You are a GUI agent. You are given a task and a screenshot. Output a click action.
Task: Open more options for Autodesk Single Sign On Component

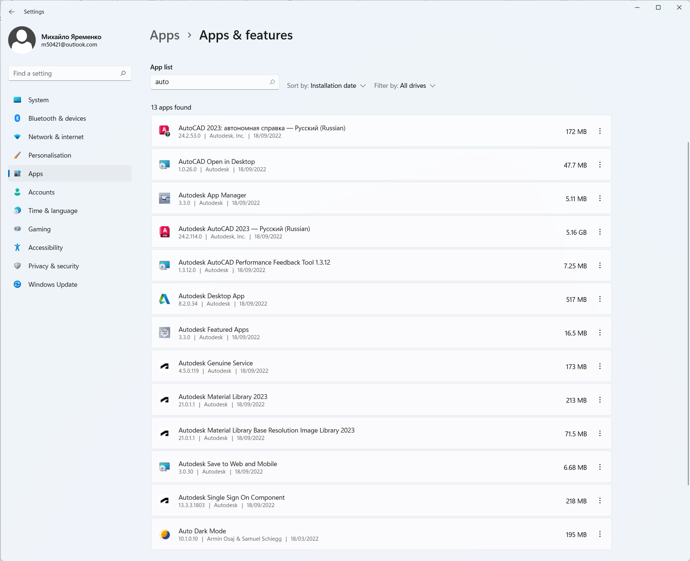(x=600, y=501)
